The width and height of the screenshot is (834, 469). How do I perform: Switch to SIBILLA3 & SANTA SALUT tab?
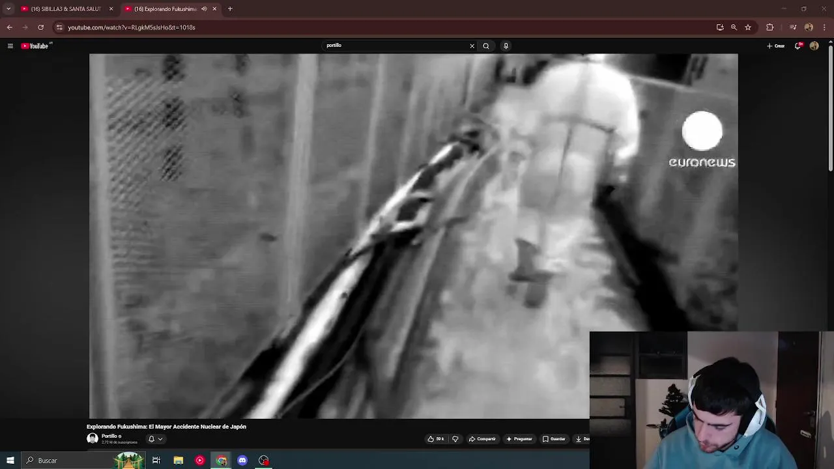click(65, 9)
